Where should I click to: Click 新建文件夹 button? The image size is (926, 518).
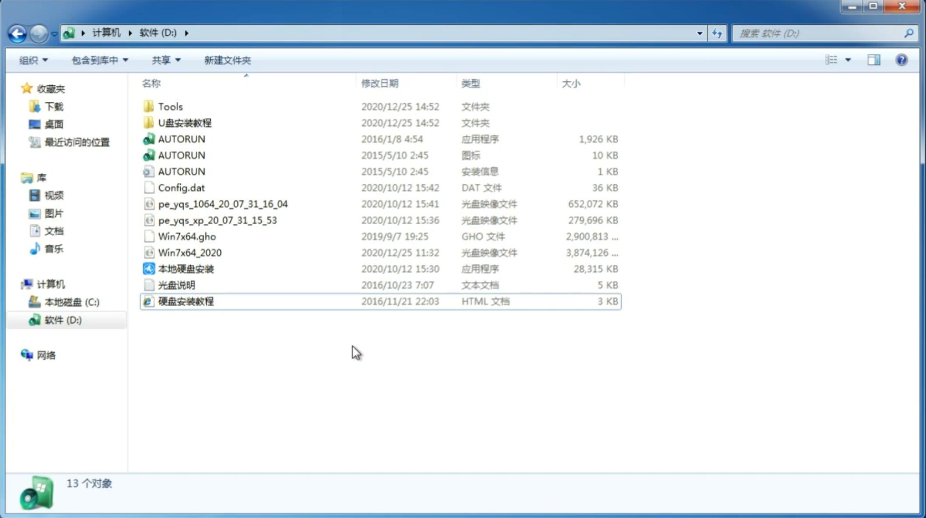click(x=228, y=60)
